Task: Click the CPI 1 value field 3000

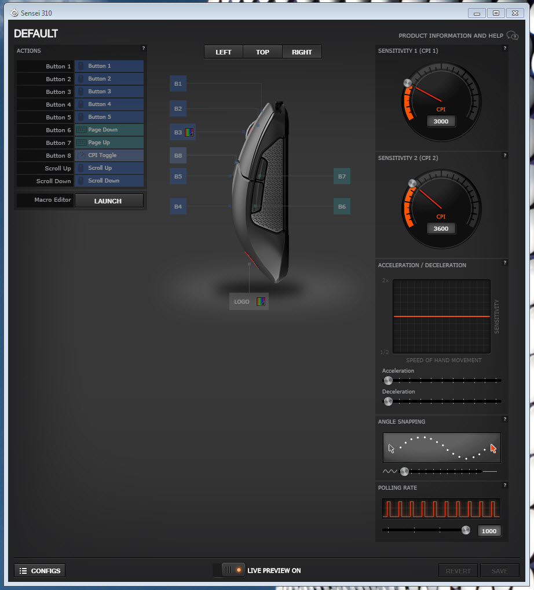Action: click(441, 121)
